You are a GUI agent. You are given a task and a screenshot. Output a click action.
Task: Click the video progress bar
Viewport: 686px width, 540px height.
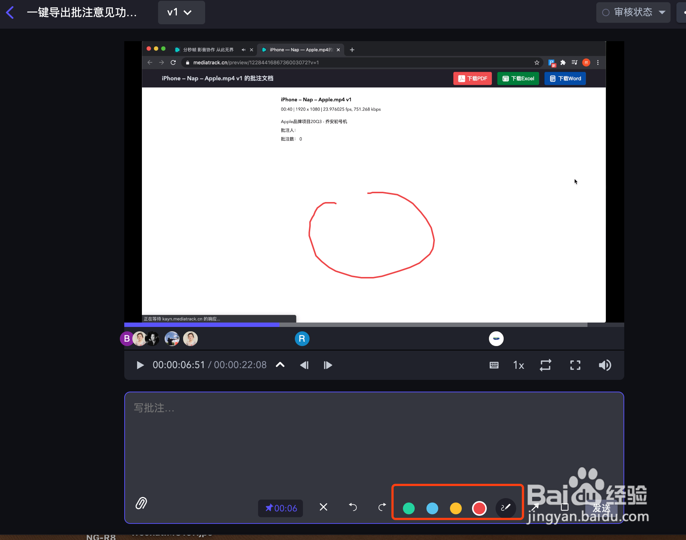[x=374, y=325]
